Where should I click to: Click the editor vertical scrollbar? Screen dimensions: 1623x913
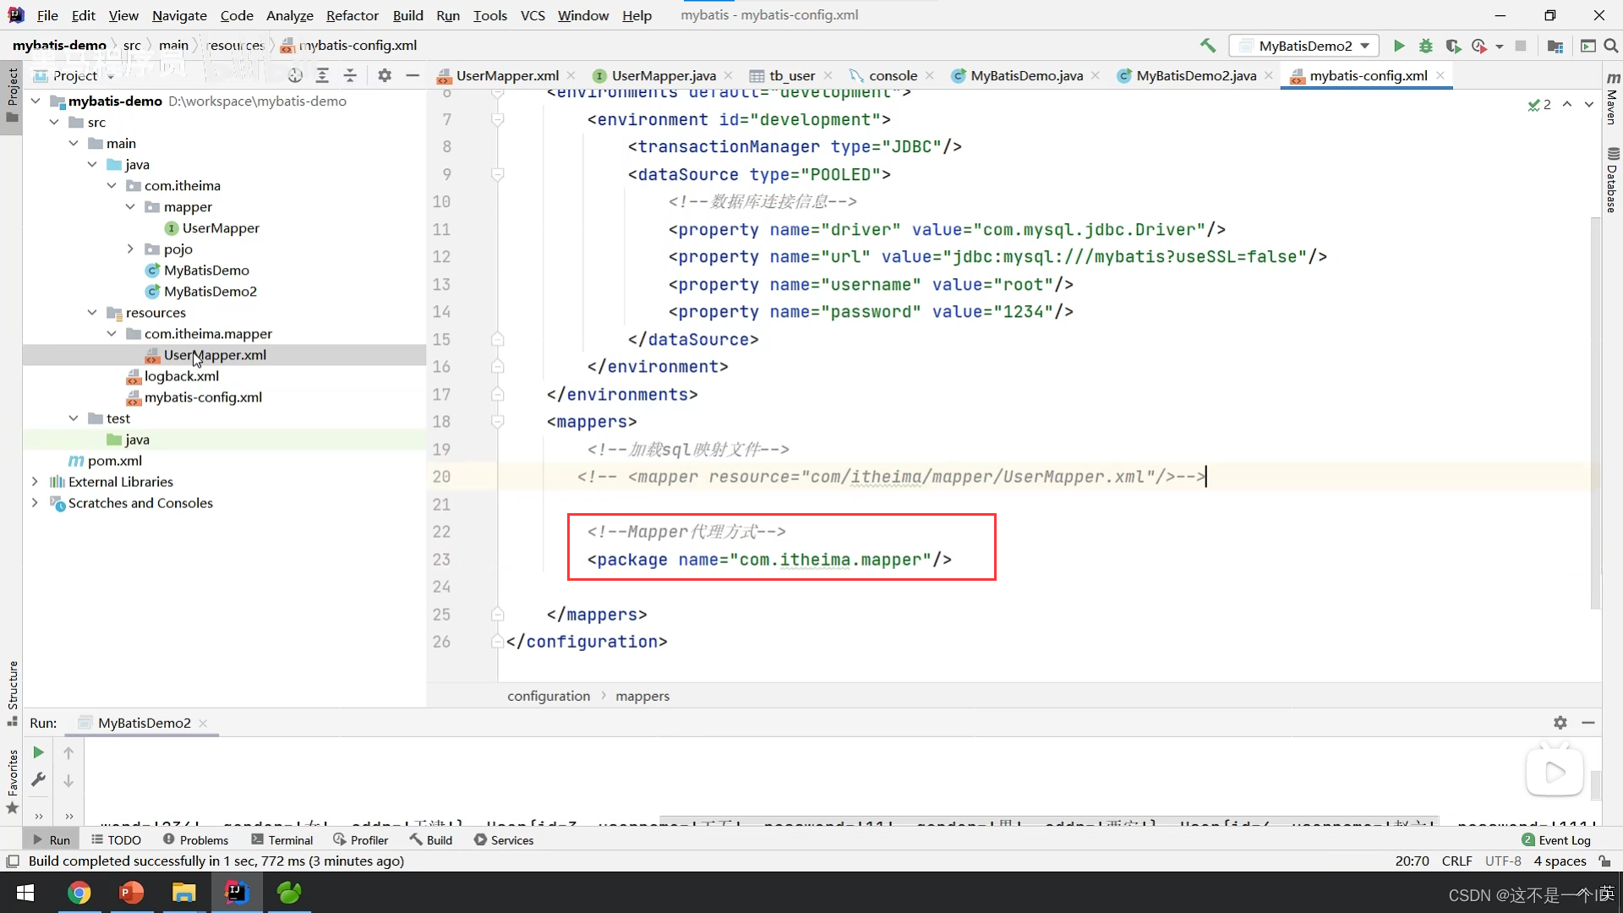[x=1595, y=414]
